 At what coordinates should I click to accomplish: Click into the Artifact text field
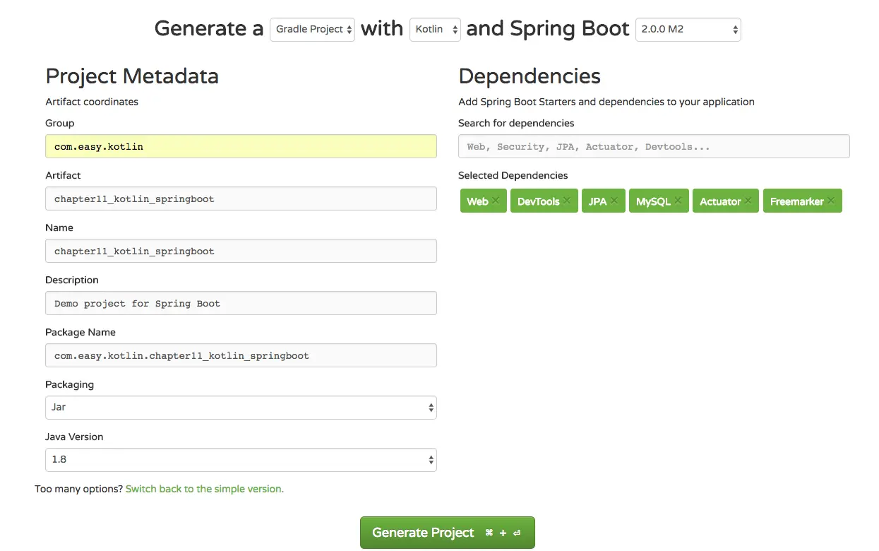coord(241,199)
